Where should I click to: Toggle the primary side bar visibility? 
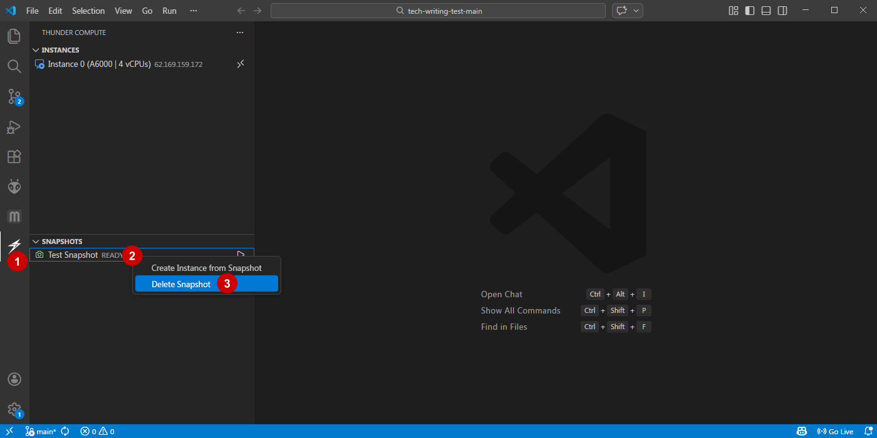[750, 11]
